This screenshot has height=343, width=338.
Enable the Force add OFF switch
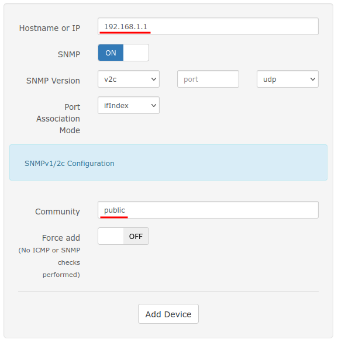click(x=123, y=236)
